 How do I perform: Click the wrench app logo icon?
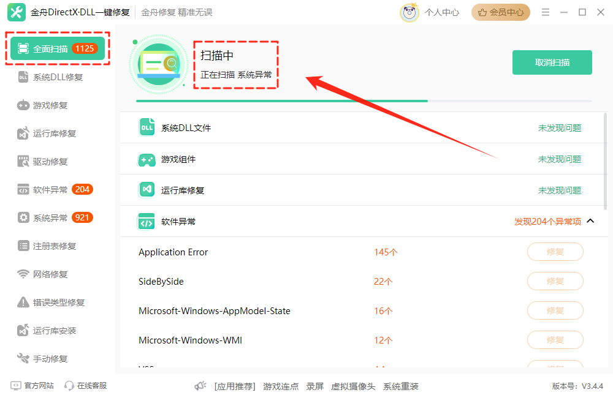[x=17, y=12]
